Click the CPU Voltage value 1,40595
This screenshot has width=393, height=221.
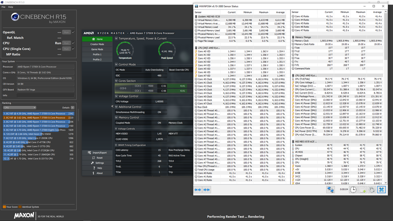(x=159, y=101)
